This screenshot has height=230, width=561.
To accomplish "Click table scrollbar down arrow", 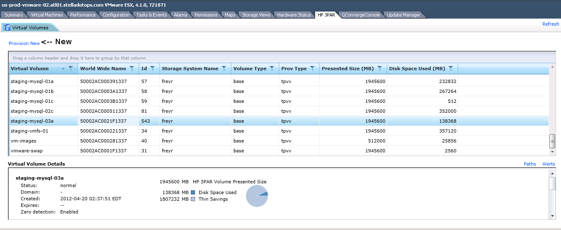I will pyautogui.click(x=552, y=152).
